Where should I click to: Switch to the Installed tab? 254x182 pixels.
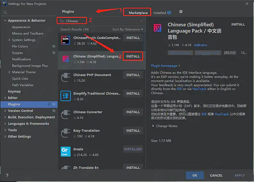pyautogui.click(x=160, y=13)
